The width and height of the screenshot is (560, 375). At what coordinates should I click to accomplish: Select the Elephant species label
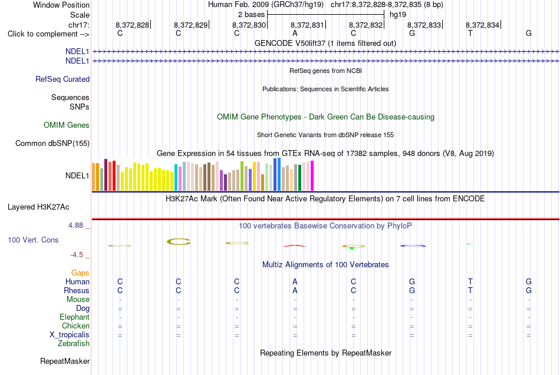74,317
